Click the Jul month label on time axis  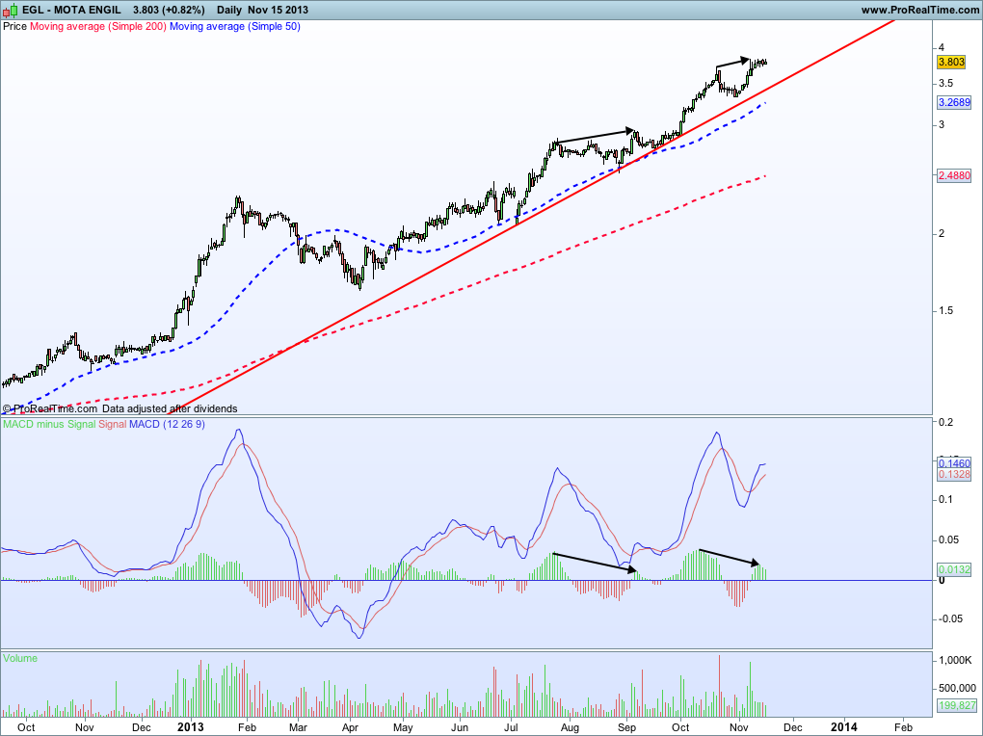511,728
